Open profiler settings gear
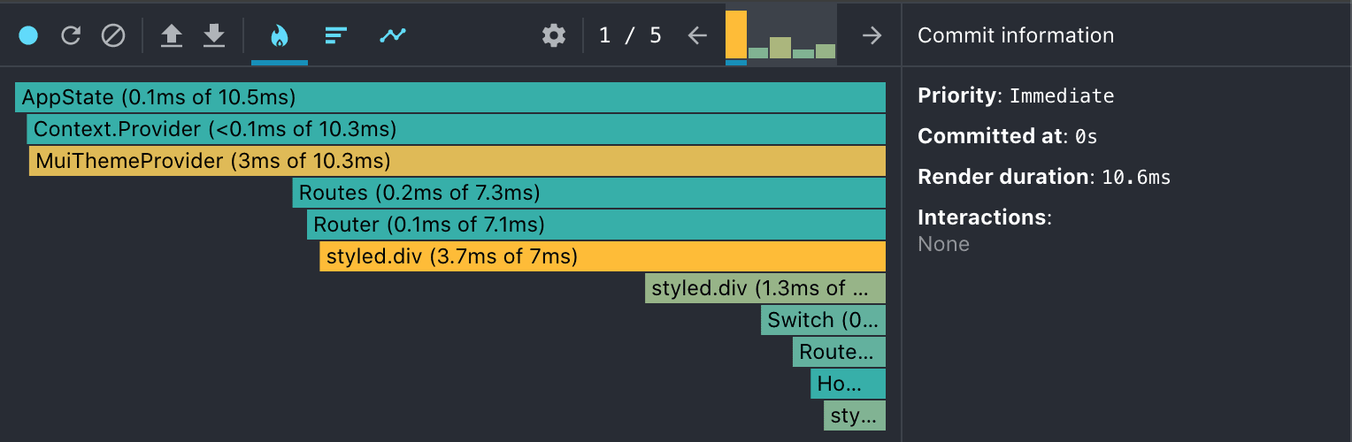The image size is (1352, 442). [554, 35]
